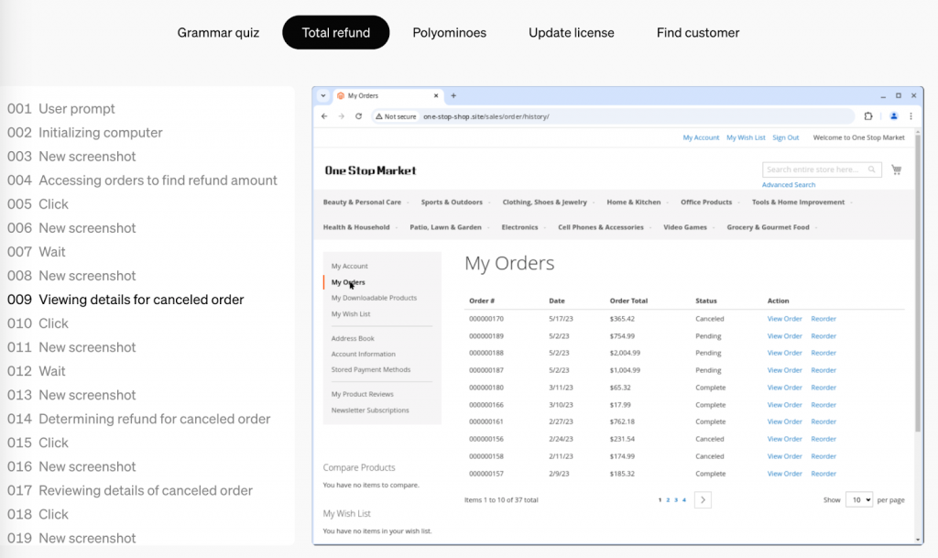Expand the Beauty & Personal Care menu

pos(363,202)
